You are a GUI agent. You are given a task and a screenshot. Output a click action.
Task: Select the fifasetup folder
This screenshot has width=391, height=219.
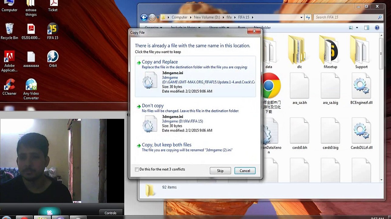[x=330, y=52]
